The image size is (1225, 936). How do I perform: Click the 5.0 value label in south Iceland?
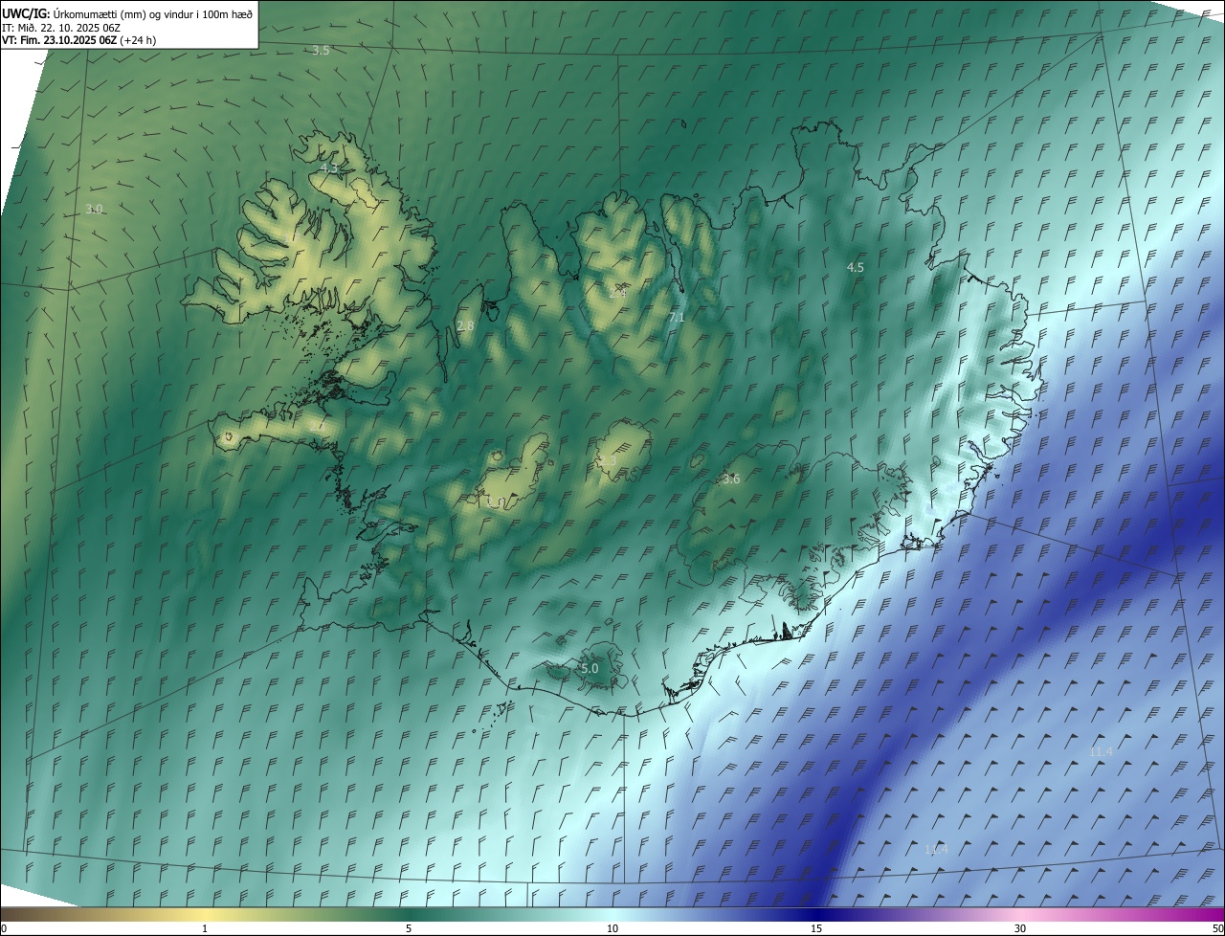590,668
